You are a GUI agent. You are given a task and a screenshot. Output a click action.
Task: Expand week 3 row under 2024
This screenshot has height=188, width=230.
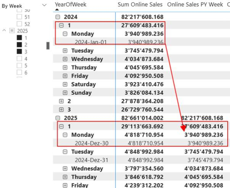click(61, 110)
